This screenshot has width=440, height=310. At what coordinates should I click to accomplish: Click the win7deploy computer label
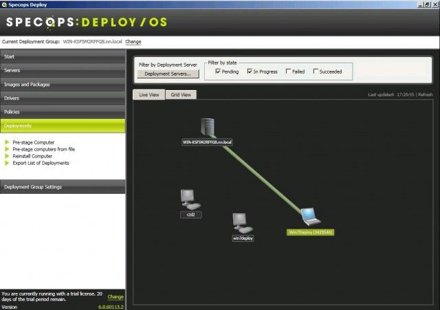243,239
